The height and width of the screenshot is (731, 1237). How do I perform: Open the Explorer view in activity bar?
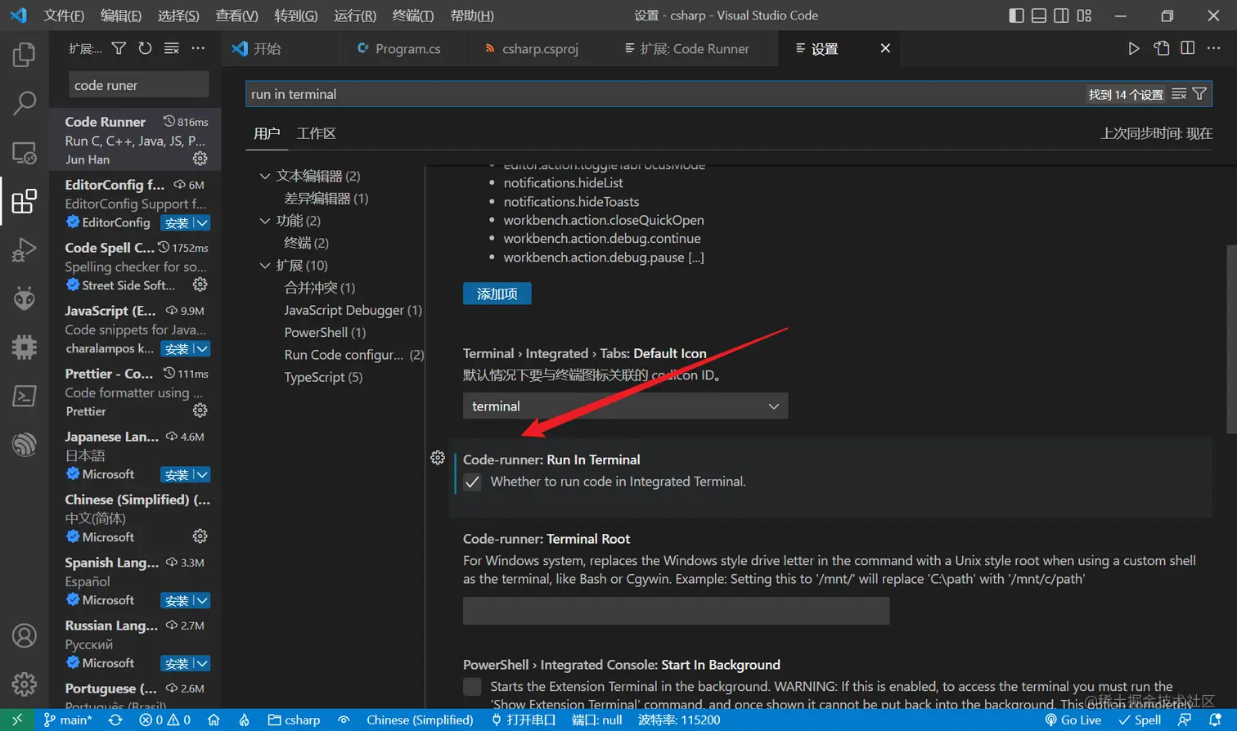point(24,55)
